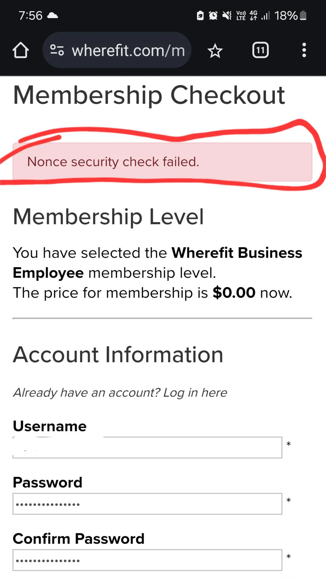
Task: Tap the power saving battery icon in status bar
Action: tap(200, 15)
